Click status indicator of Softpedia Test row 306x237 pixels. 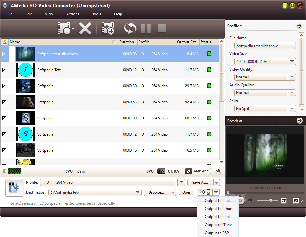[209, 70]
